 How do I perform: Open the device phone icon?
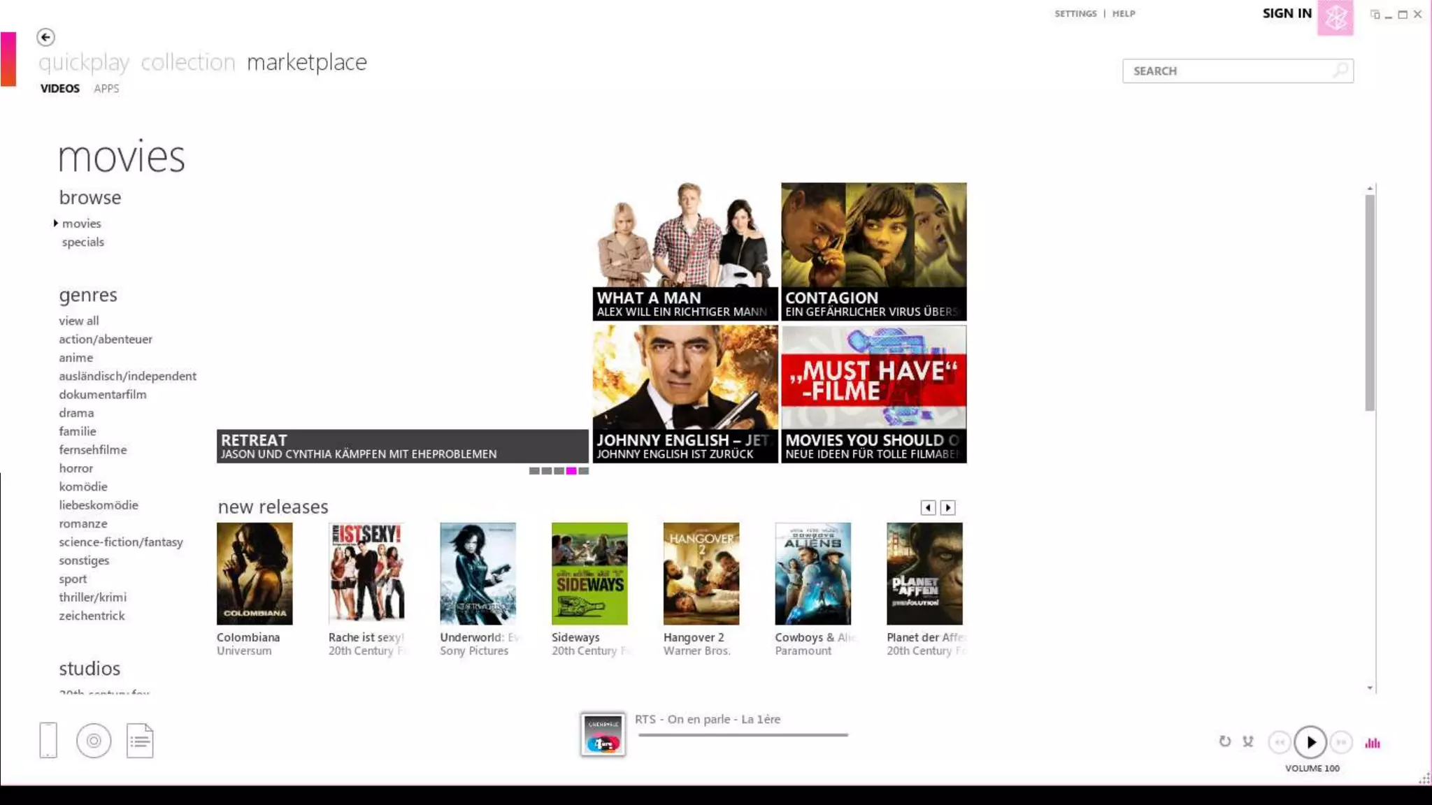(x=48, y=740)
